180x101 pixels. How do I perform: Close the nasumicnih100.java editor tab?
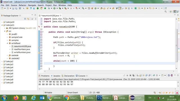[60, 15]
